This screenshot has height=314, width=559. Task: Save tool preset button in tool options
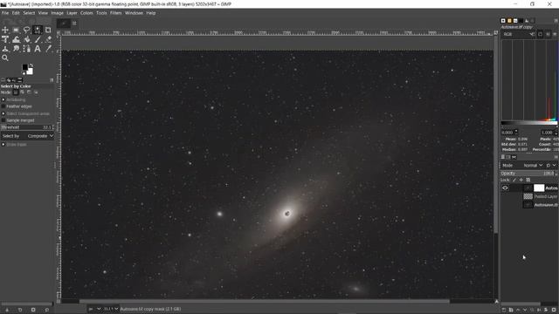pos(7,310)
